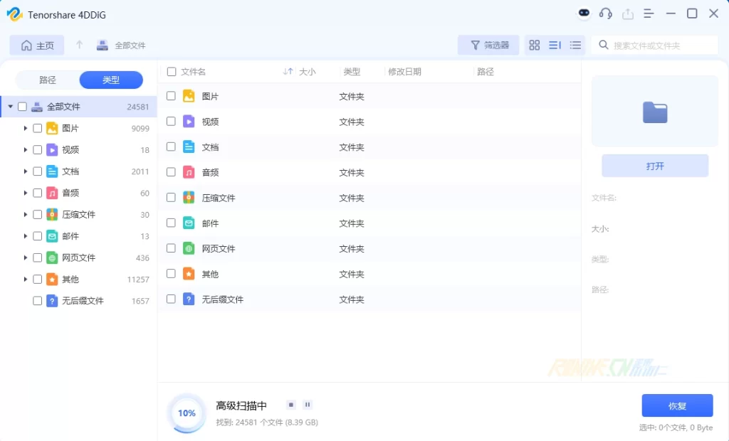
Task: Stop the advanced scan
Action: coord(290,405)
